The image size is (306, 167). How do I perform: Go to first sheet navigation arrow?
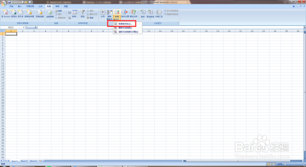tap(1, 161)
